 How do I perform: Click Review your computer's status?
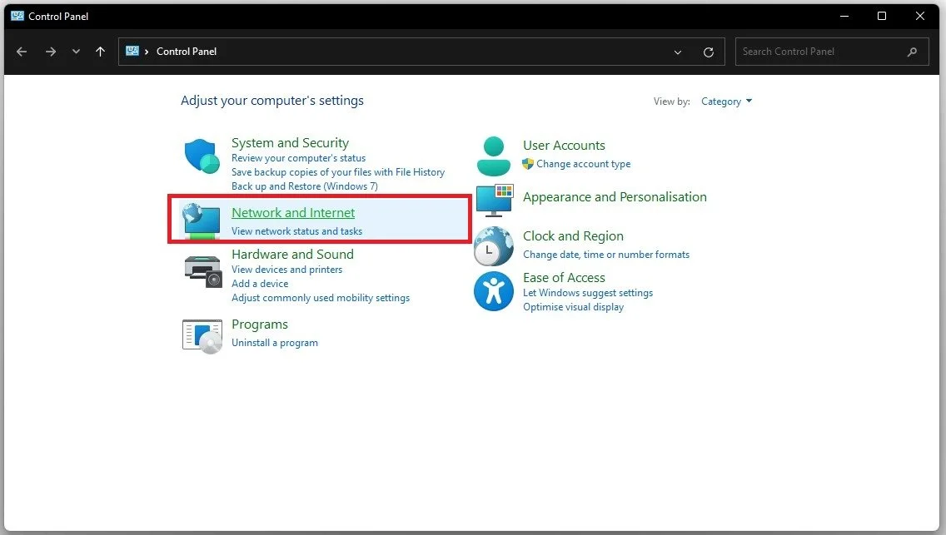click(299, 158)
